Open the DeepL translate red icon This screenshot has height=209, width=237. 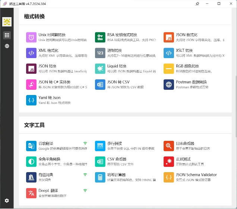click(x=31, y=193)
